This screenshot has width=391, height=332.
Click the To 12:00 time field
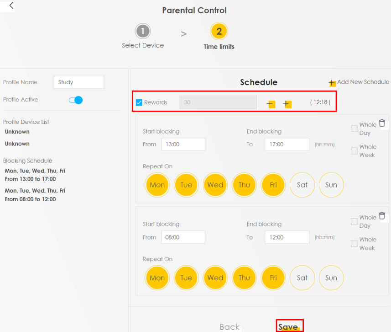pos(287,237)
